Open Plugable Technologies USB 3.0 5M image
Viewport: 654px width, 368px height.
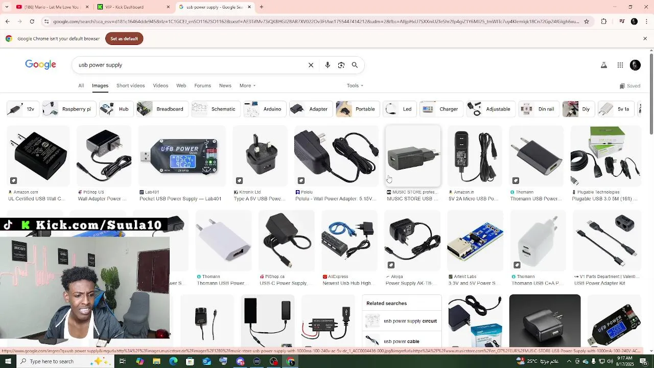pos(605,156)
